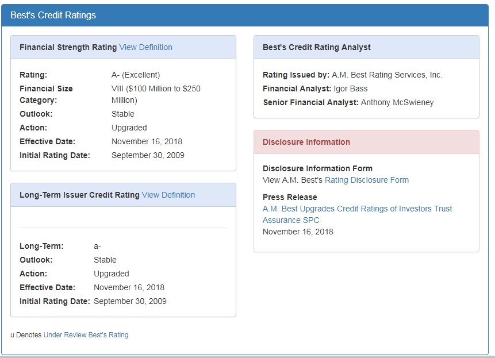The height and width of the screenshot is (358, 495).
Task: Select the VIII ($100 Million to $250 Million) value
Action: click(x=156, y=94)
